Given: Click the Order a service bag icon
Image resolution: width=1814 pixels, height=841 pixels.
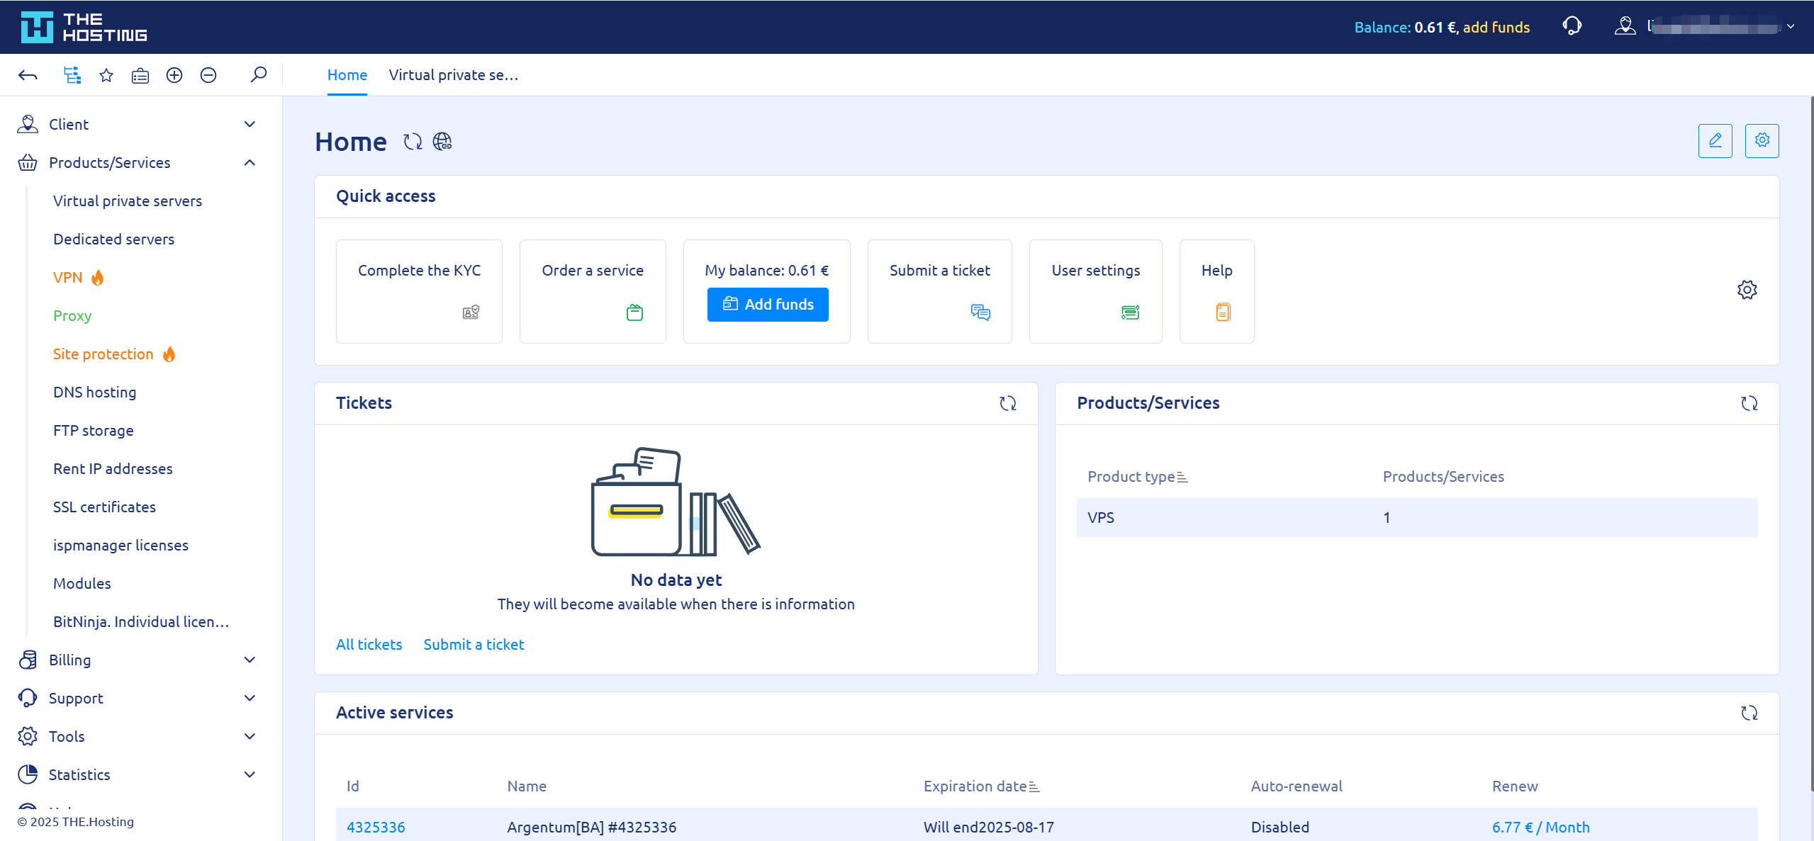Looking at the screenshot, I should [635, 312].
